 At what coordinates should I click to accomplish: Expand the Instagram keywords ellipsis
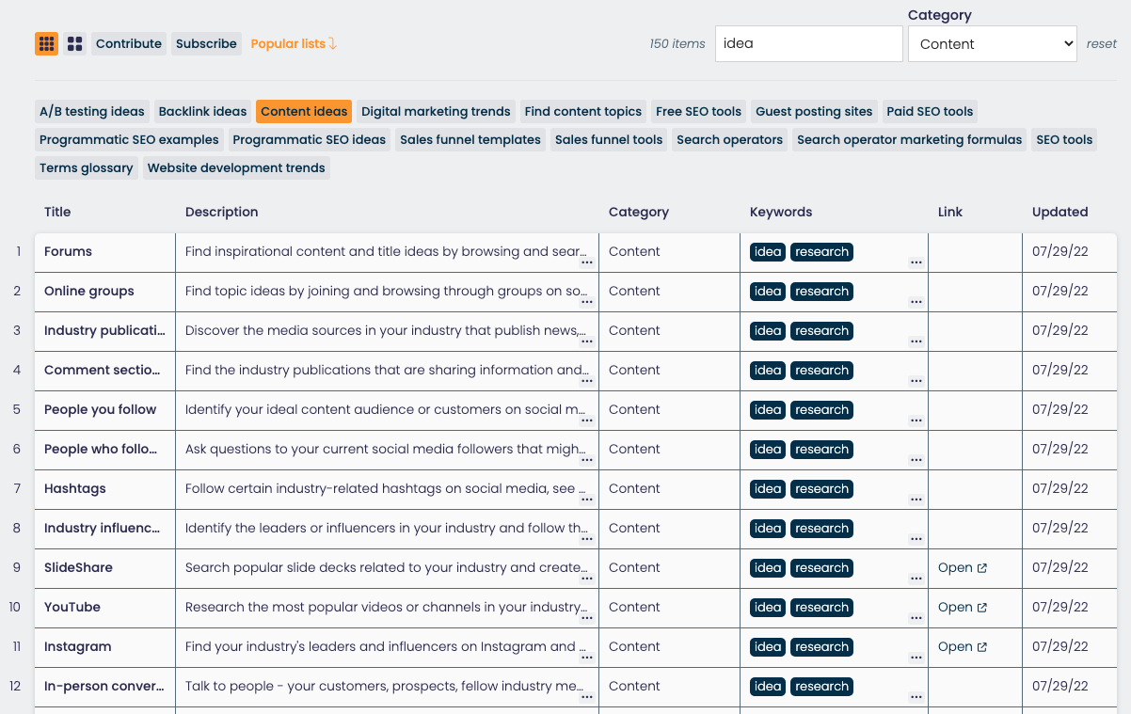[x=916, y=658]
